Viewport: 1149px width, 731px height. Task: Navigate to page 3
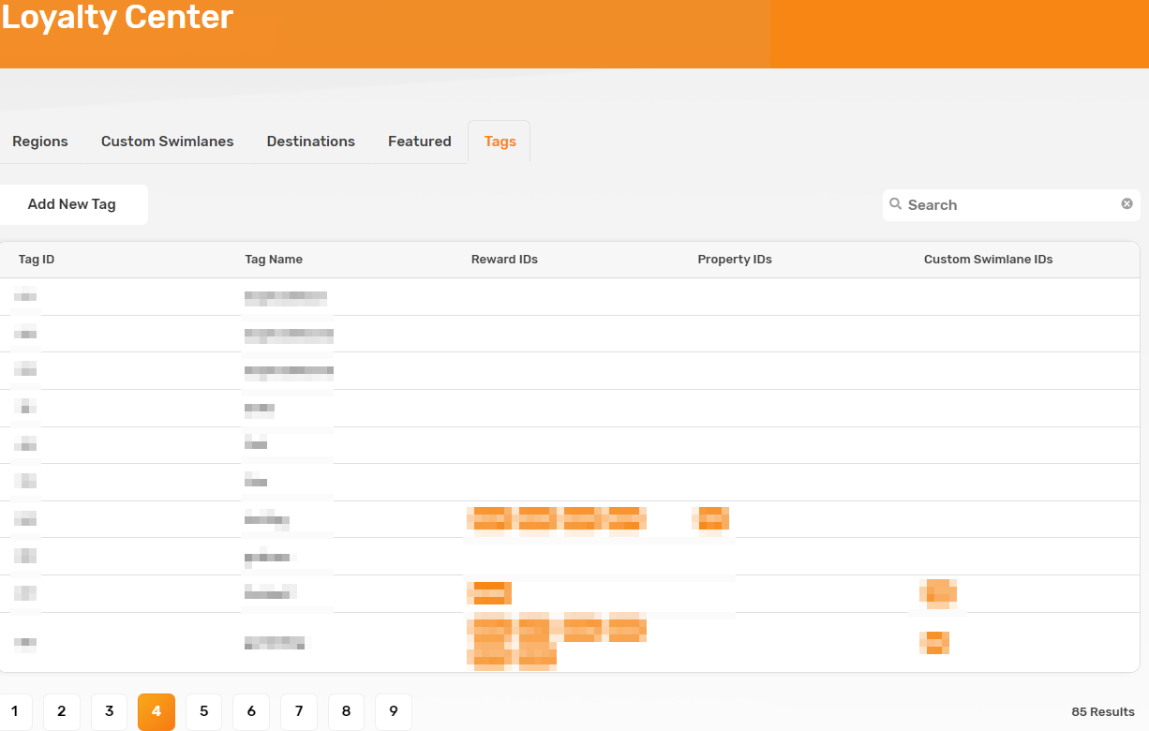click(x=109, y=711)
